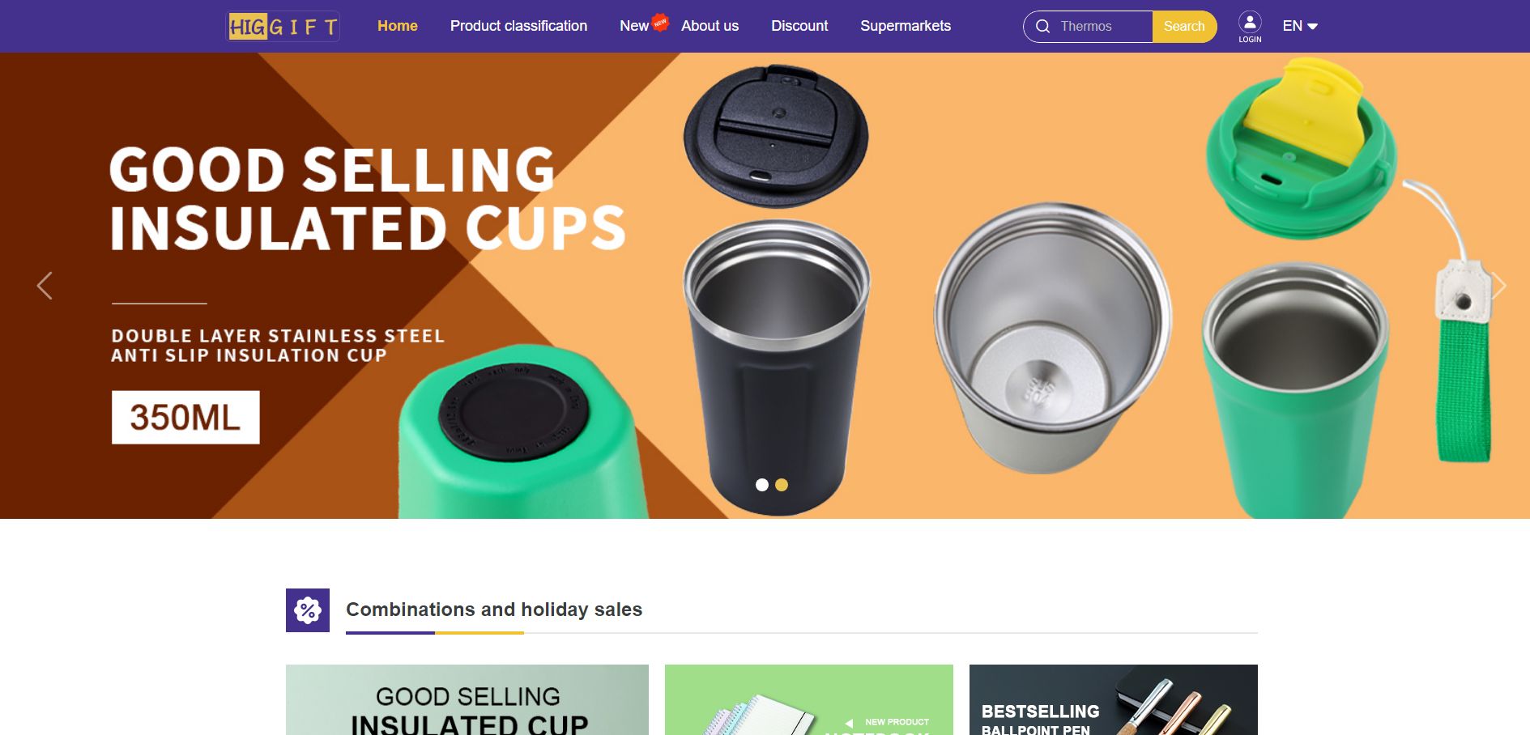Image resolution: width=1530 pixels, height=735 pixels.
Task: Select the yellow second carousel dot
Action: pyautogui.click(x=782, y=485)
